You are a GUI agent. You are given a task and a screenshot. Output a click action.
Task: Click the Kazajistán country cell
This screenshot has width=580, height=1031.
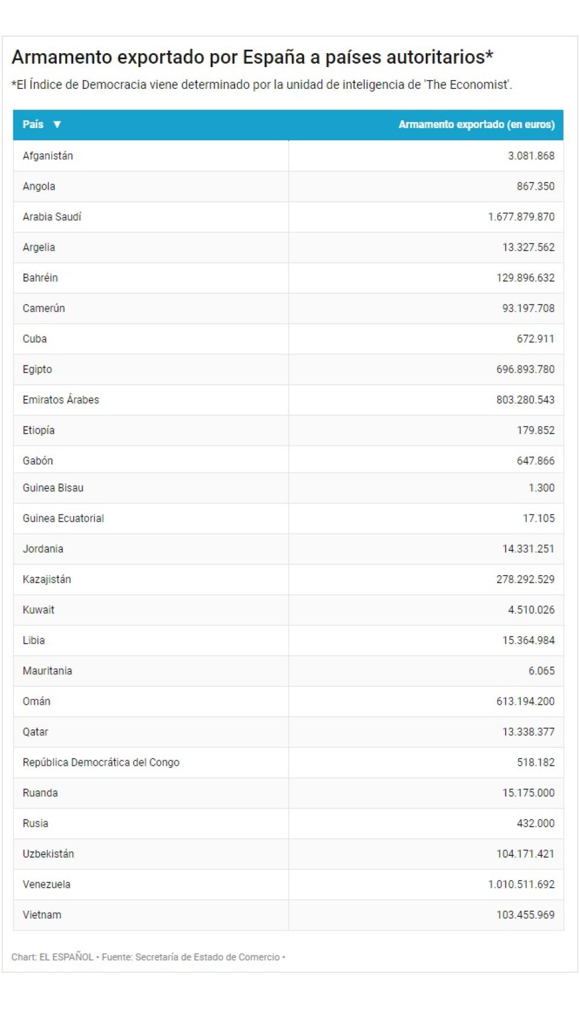47,580
